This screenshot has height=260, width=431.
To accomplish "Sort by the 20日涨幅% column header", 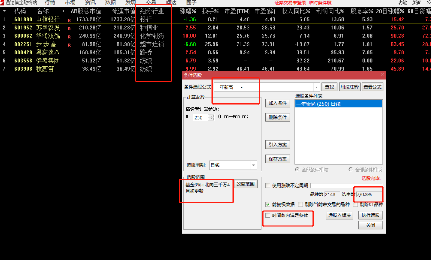I will tap(390, 11).
